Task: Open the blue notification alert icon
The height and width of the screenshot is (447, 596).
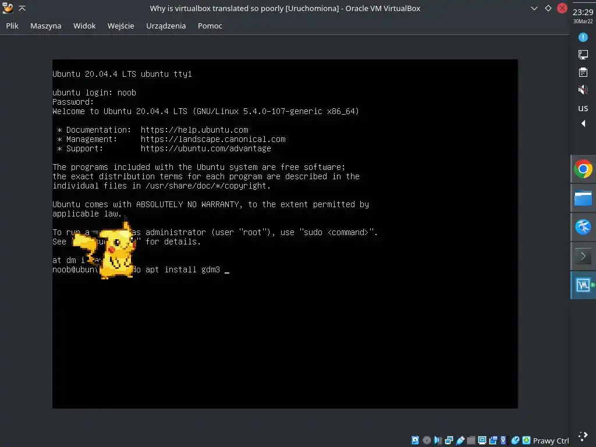Action: click(583, 37)
